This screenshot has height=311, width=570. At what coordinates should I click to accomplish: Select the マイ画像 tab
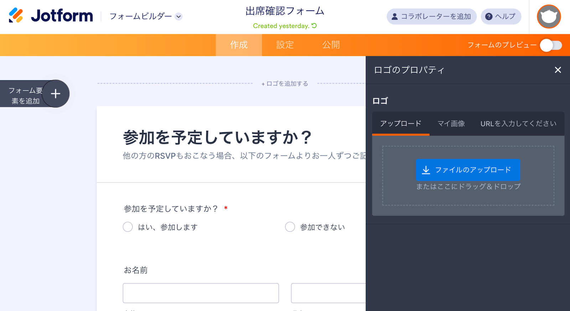click(451, 124)
